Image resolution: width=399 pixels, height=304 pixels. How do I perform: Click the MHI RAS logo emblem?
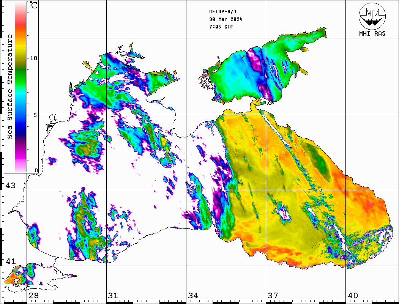click(372, 16)
